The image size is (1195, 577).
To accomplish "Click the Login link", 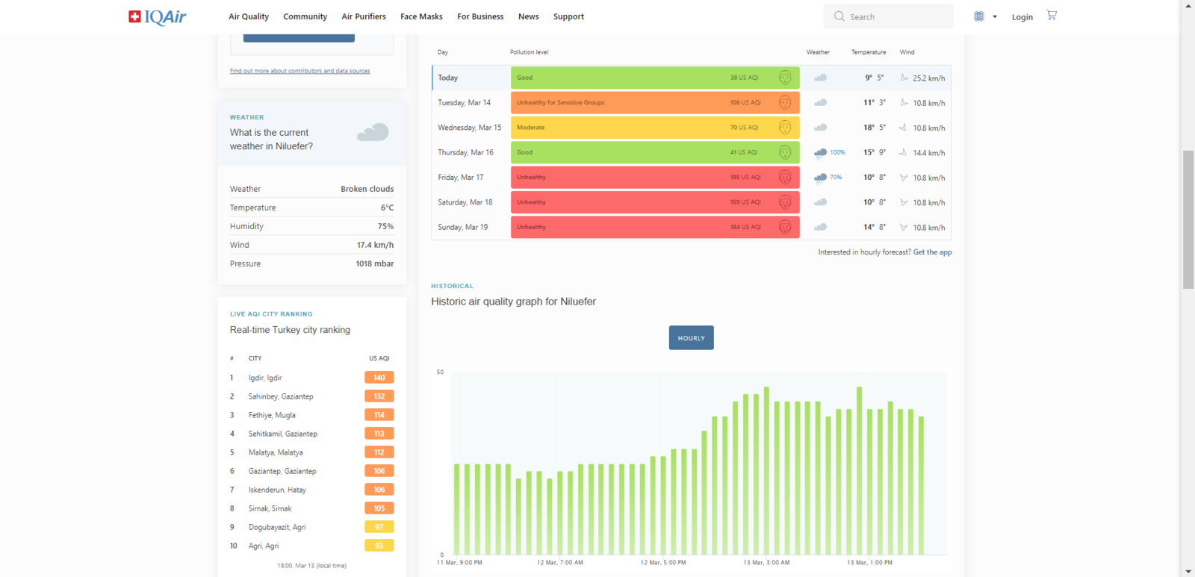I will pyautogui.click(x=1022, y=17).
